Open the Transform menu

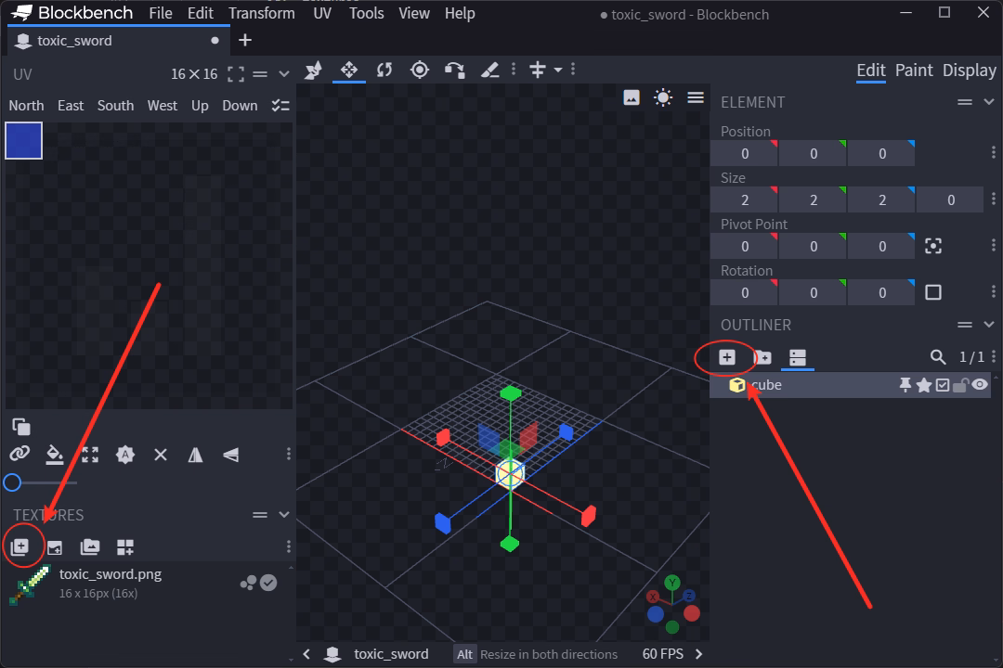(x=262, y=13)
